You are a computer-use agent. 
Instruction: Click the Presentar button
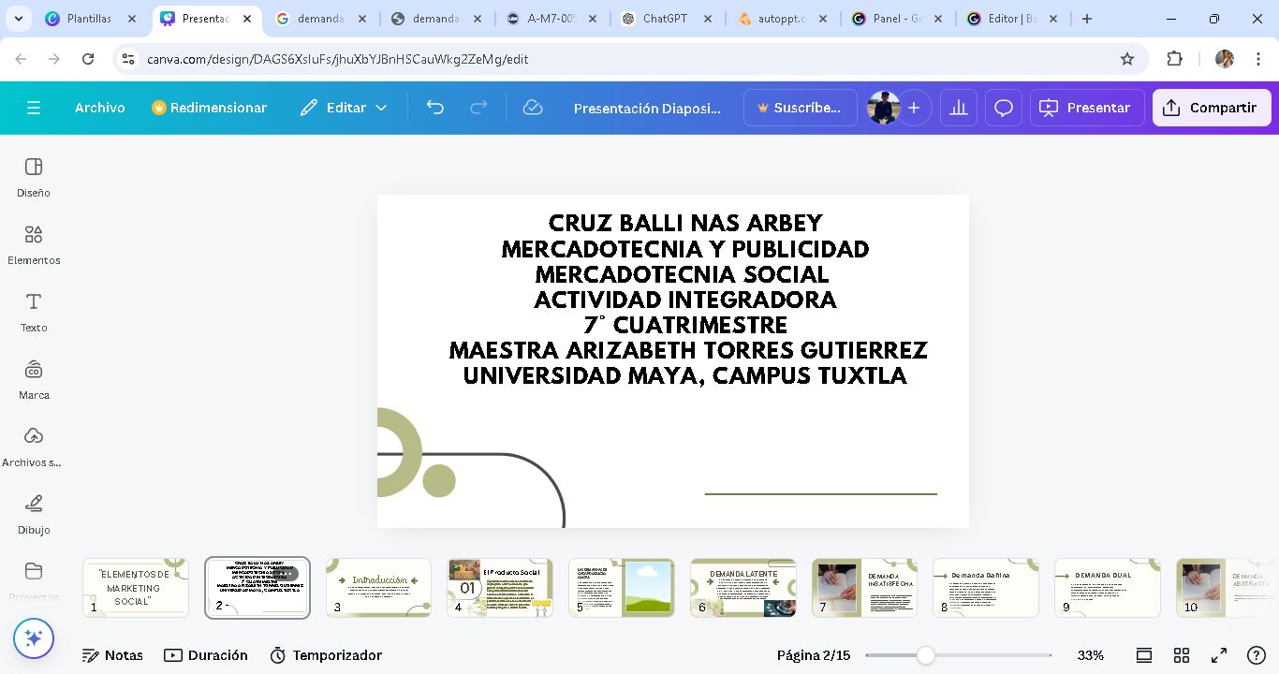tap(1087, 108)
